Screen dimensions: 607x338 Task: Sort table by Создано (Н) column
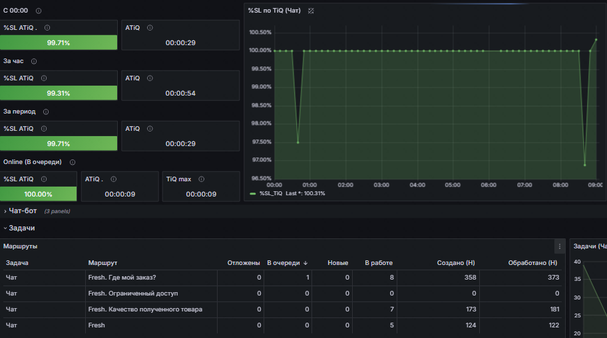[456, 263]
